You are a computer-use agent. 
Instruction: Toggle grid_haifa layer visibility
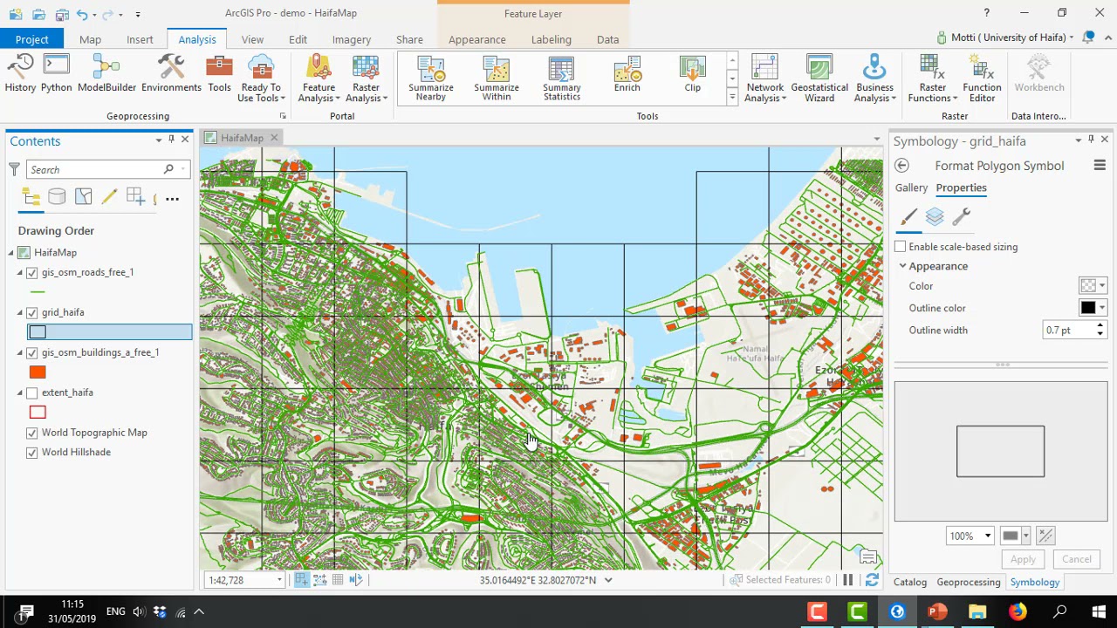[x=32, y=312]
